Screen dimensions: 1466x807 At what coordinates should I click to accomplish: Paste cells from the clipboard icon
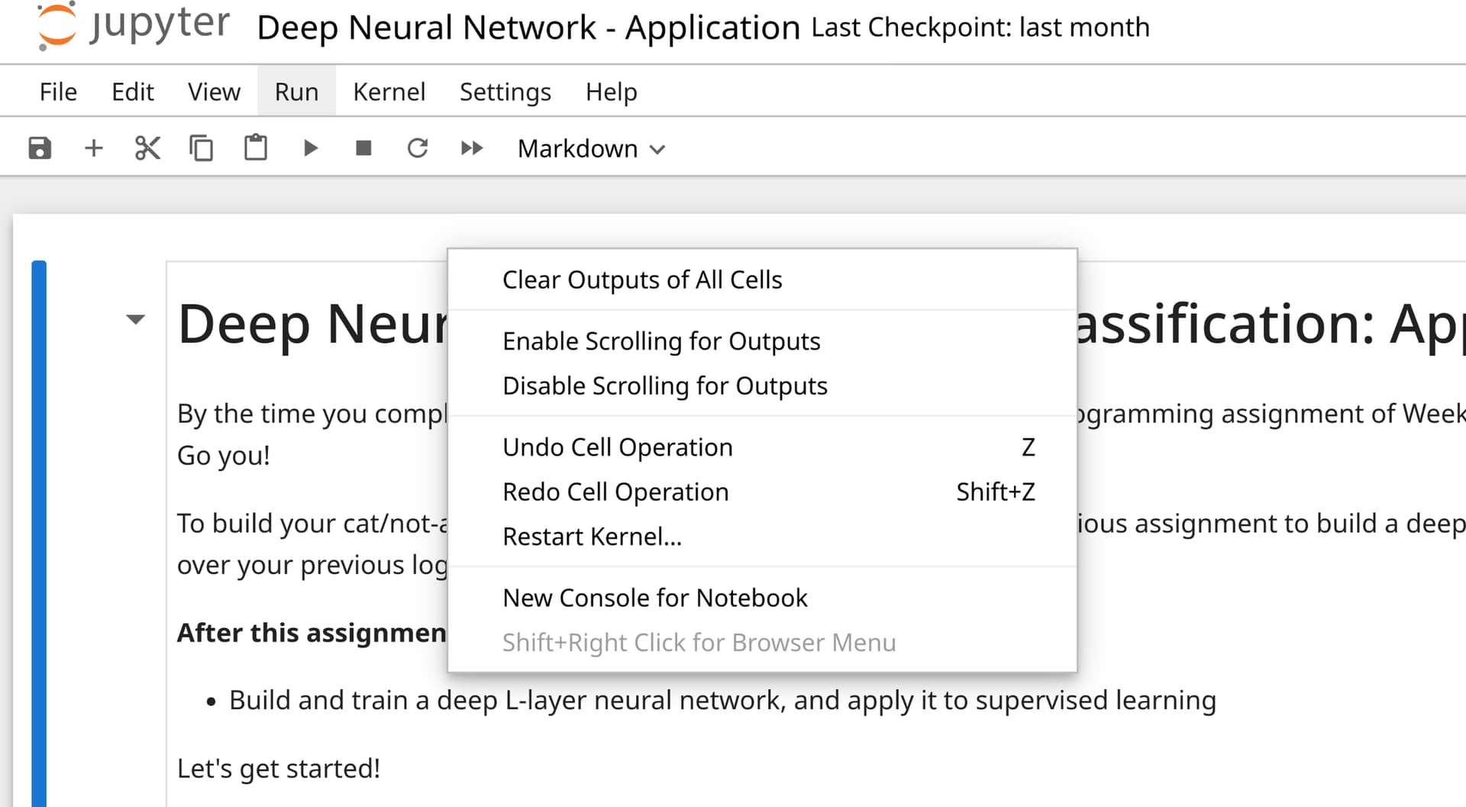pyautogui.click(x=255, y=147)
